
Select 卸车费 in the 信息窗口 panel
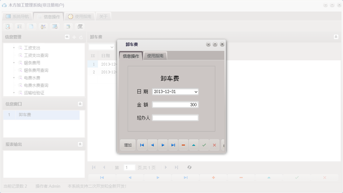[x=25, y=115]
